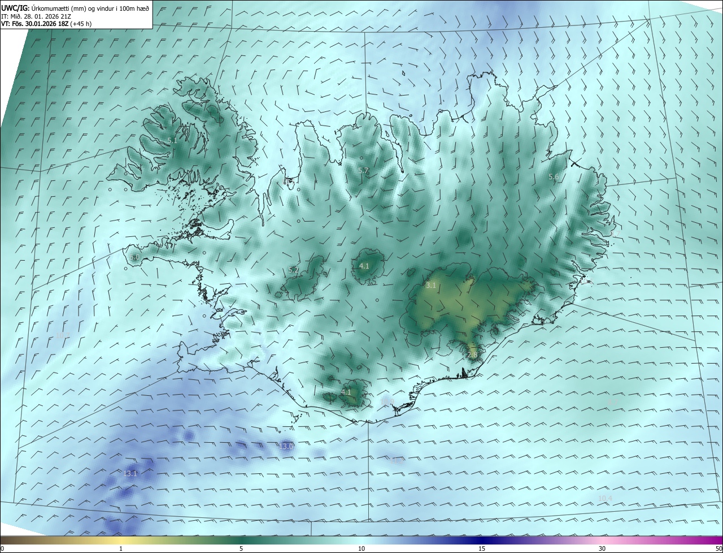Click the "VT: Fös. 30.01.2026 18Z (+45 h)" line

[47, 24]
